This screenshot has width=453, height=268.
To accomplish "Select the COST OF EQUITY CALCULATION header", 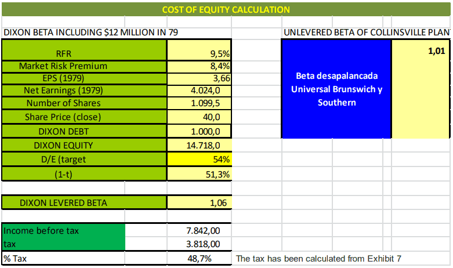I will point(226,9).
